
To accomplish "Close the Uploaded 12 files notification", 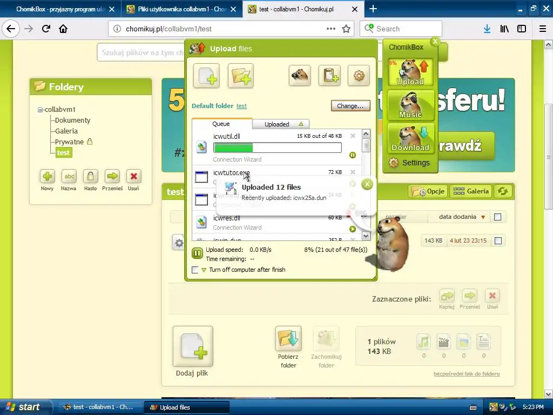I will click(x=367, y=184).
